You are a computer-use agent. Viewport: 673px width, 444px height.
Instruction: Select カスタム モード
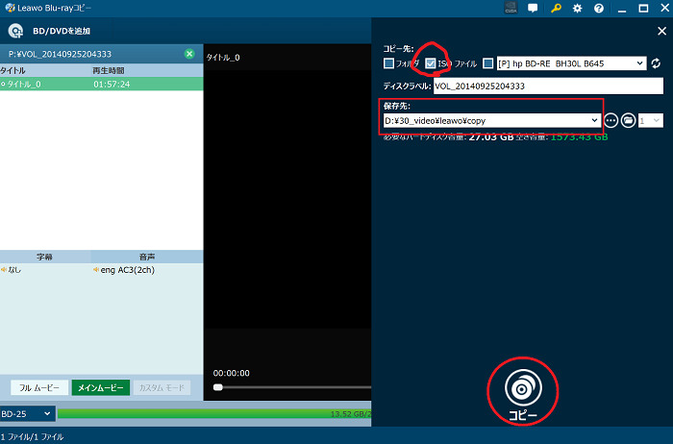[x=162, y=388]
